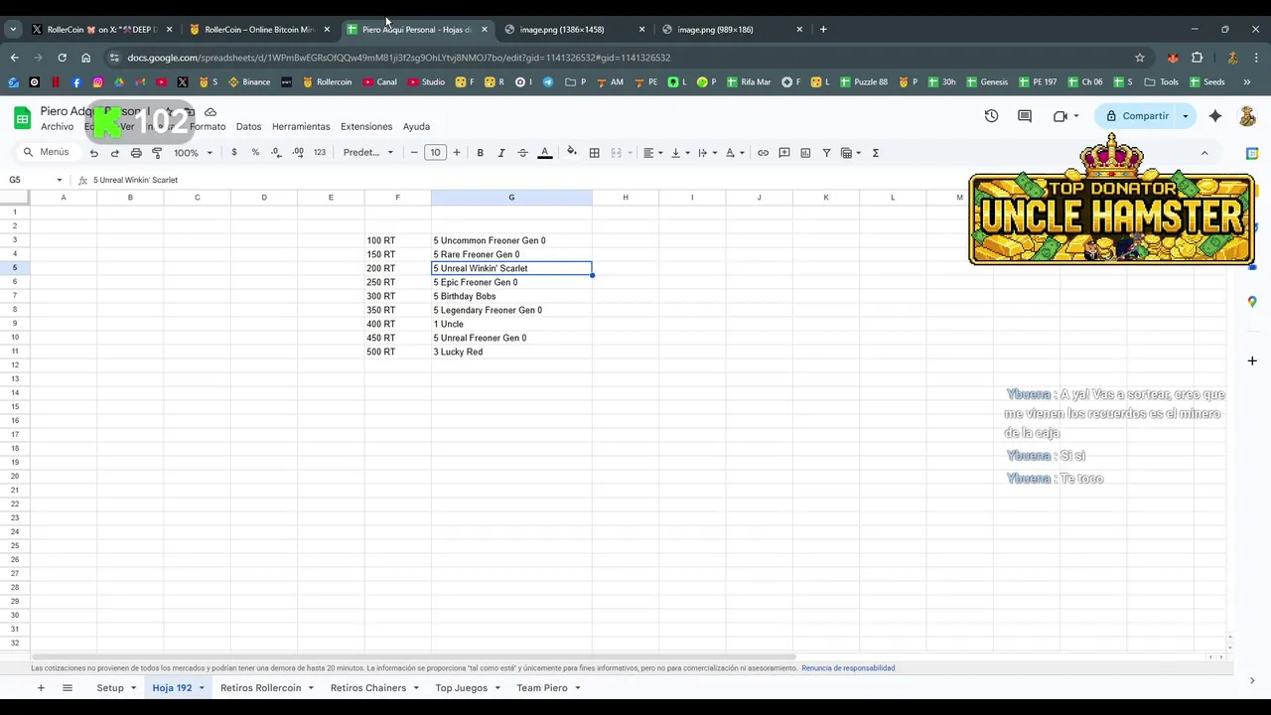Screen dimensions: 1271x715
Task: Open the text rotation dropdown
Action: [735, 153]
